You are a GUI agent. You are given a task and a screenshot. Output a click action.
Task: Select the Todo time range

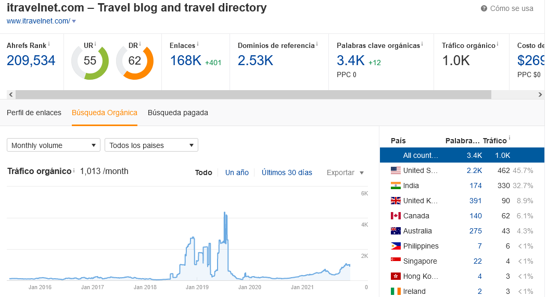203,172
